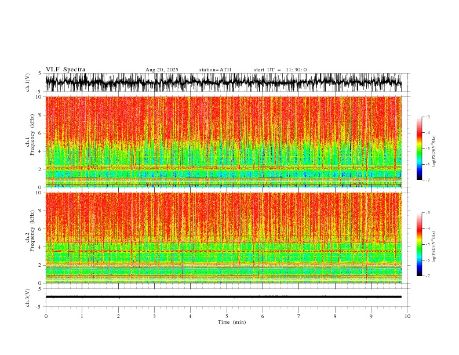Image resolution: width=459 pixels, height=355 pixels.
Task: Click time axis tick label "1"
Action: (82, 316)
